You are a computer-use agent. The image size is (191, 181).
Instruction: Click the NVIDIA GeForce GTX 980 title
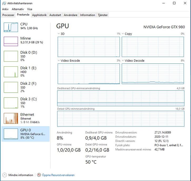164,27
